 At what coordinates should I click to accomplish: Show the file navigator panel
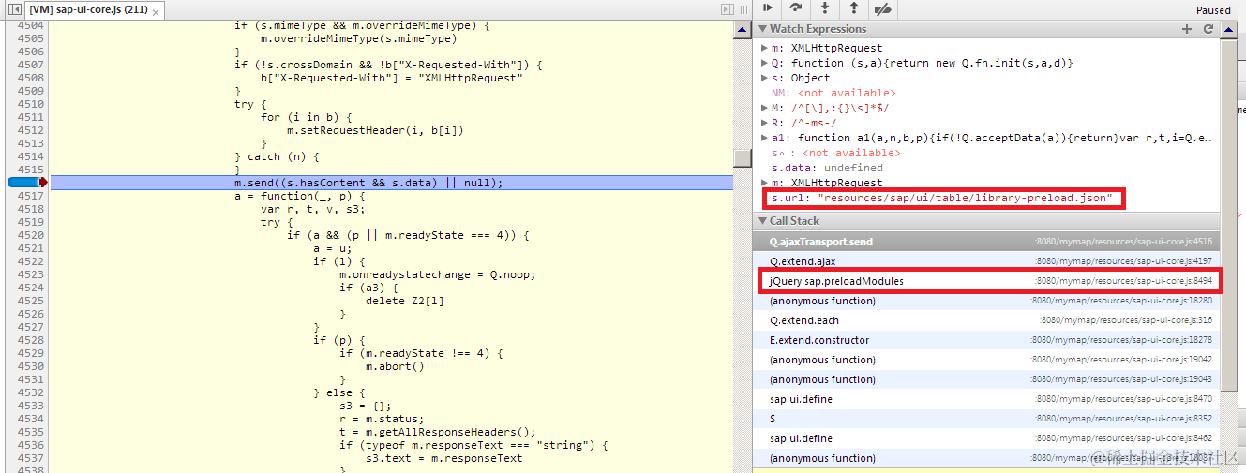tap(14, 10)
